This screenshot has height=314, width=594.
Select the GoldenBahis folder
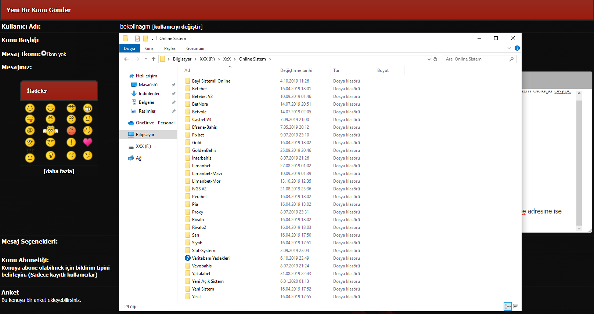[204, 150]
